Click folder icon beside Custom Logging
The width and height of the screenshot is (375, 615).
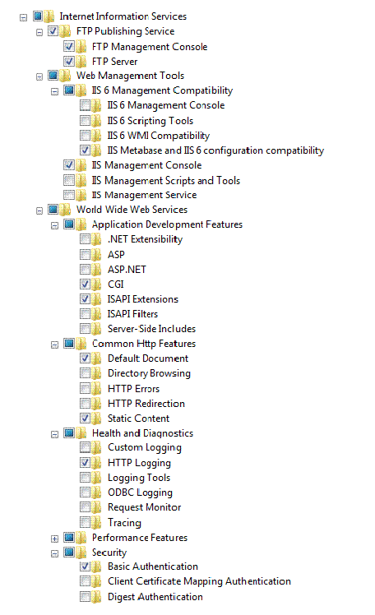[96, 447]
